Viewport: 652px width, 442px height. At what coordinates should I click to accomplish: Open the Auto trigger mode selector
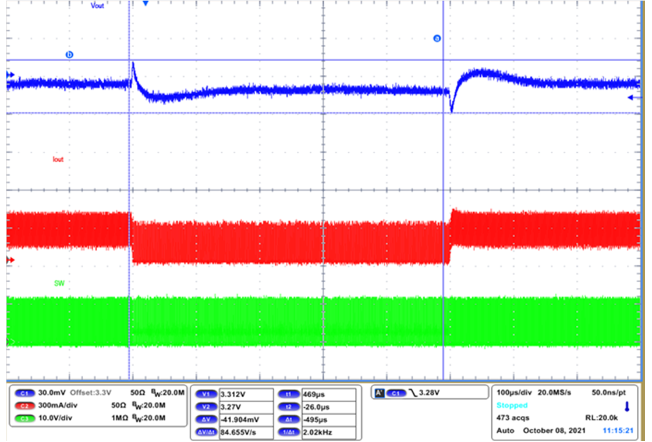[x=505, y=430]
